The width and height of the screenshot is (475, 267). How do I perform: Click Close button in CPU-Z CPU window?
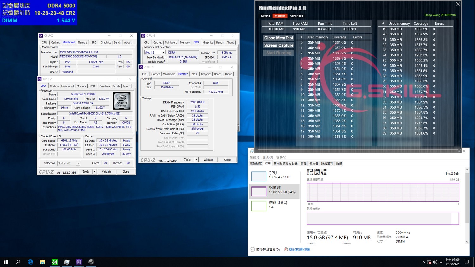click(126, 172)
